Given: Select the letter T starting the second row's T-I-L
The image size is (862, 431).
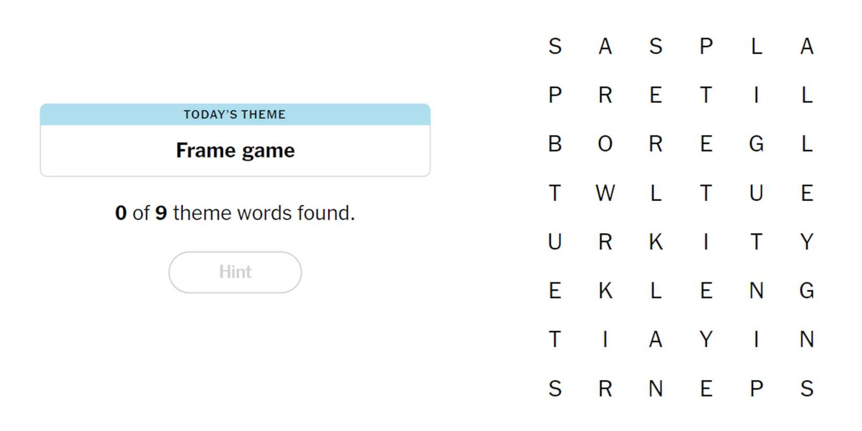Looking at the screenshot, I should click(x=706, y=95).
